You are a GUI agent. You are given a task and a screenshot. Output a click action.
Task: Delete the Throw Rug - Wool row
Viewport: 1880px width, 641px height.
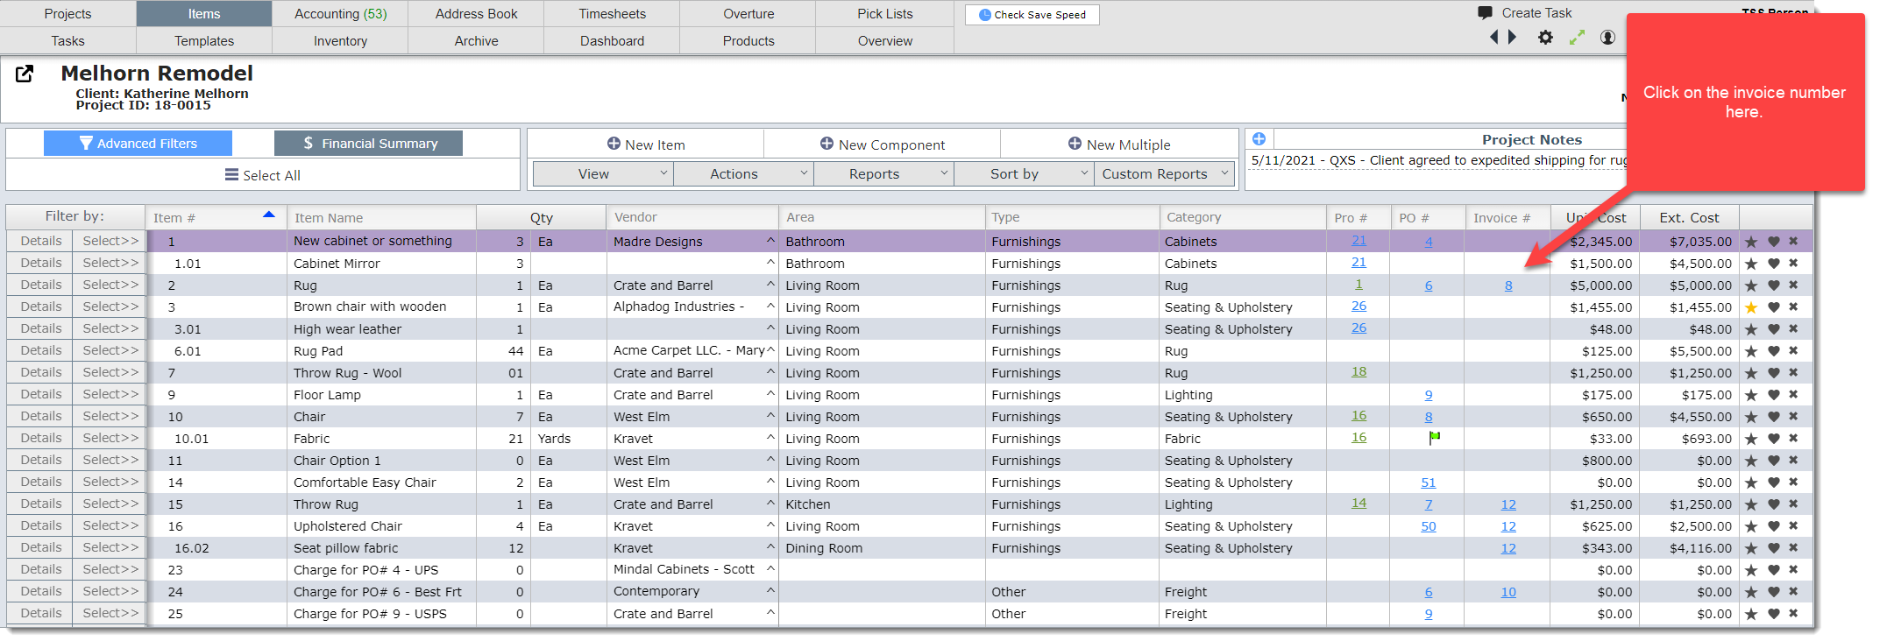pyautogui.click(x=1793, y=372)
